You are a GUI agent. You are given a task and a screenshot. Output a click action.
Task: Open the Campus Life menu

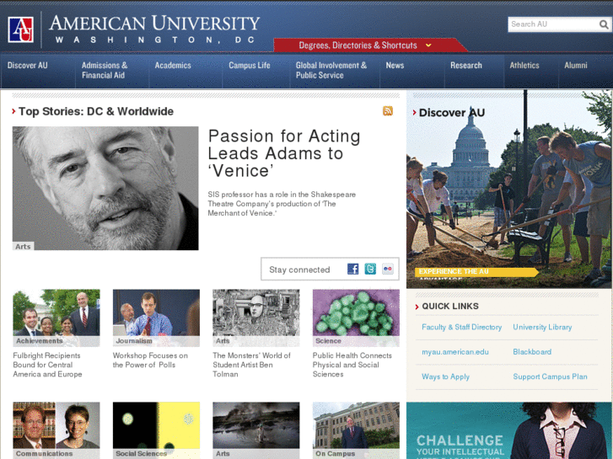point(250,65)
